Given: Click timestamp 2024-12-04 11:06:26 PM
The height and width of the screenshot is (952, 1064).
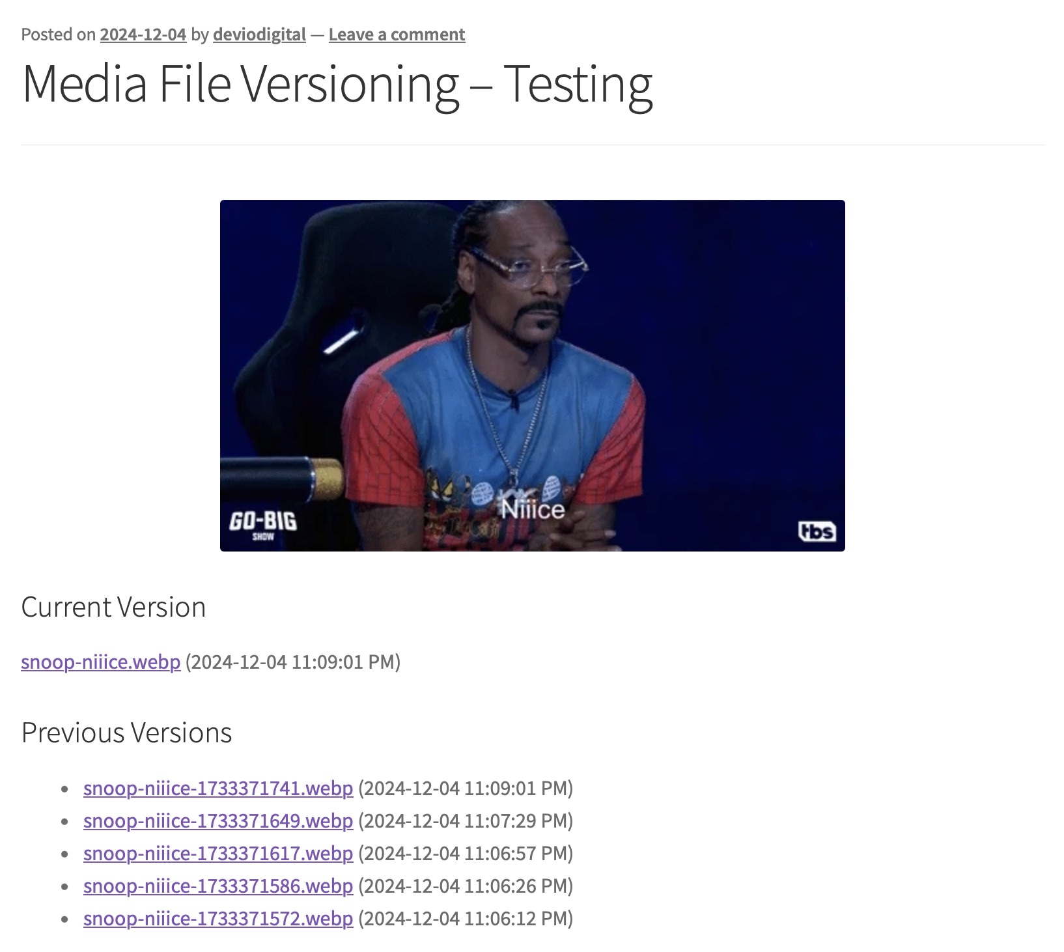Looking at the screenshot, I should tap(466, 886).
